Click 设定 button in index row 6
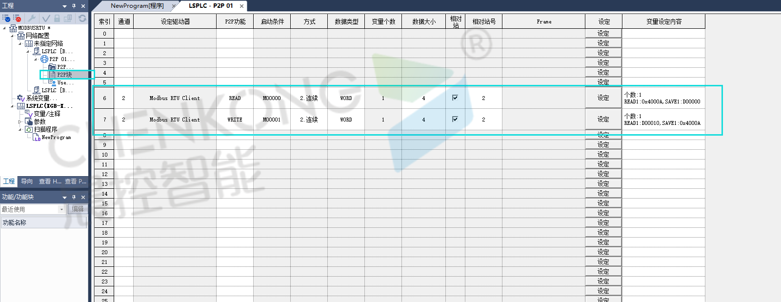Viewport: 781px width, 302px height. click(603, 98)
